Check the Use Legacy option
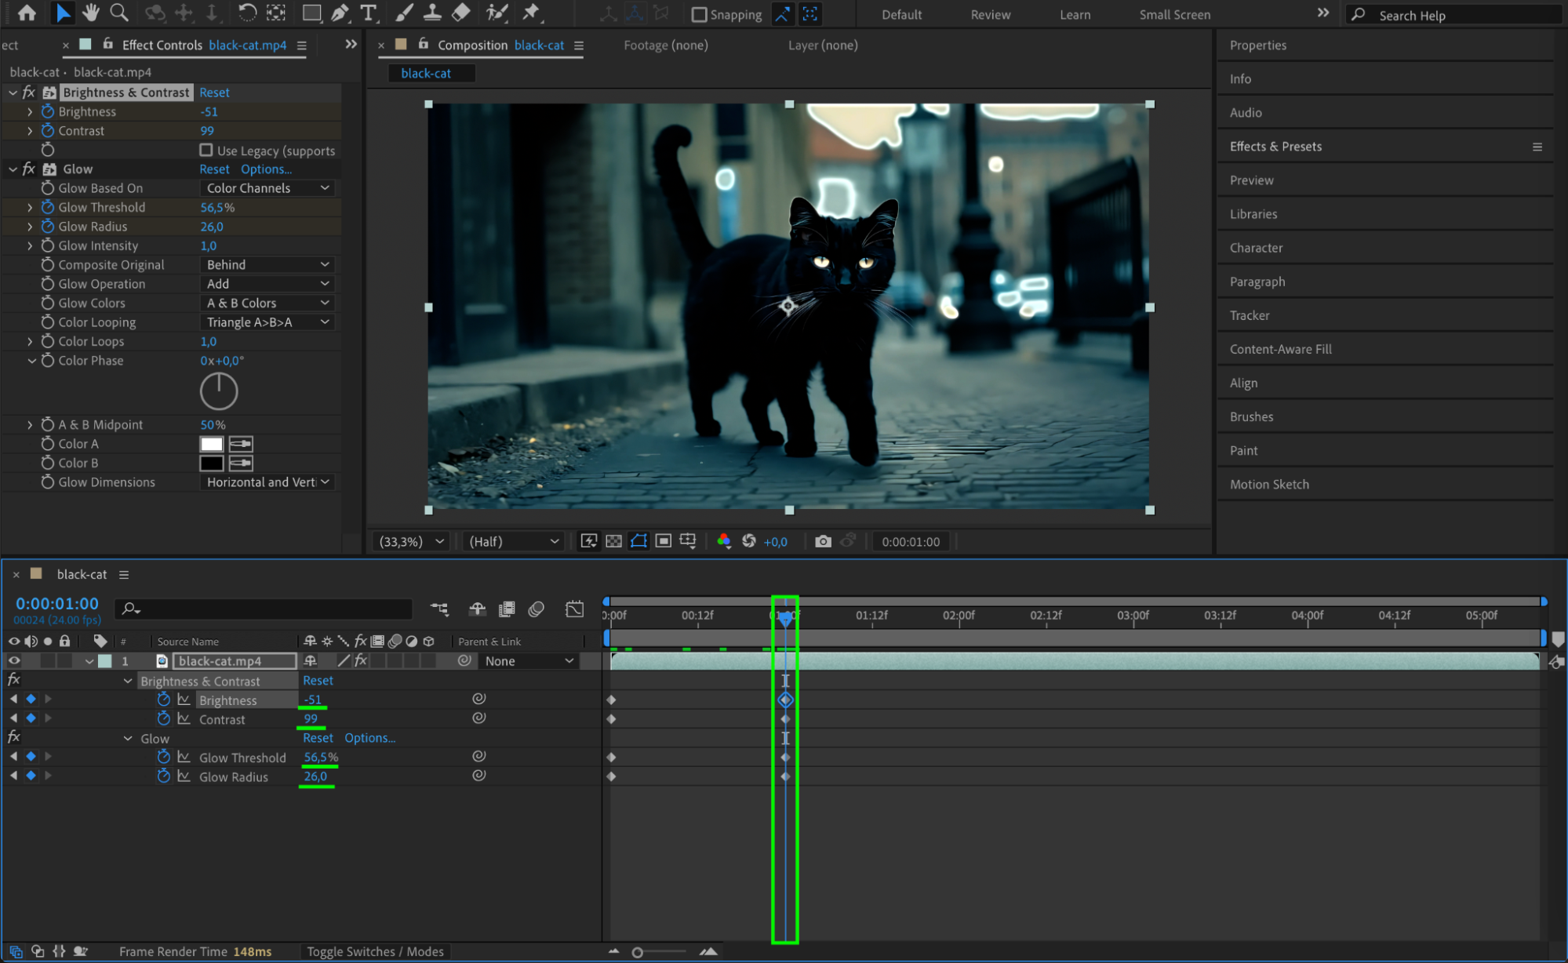Screen dimensions: 1568x963 206,150
